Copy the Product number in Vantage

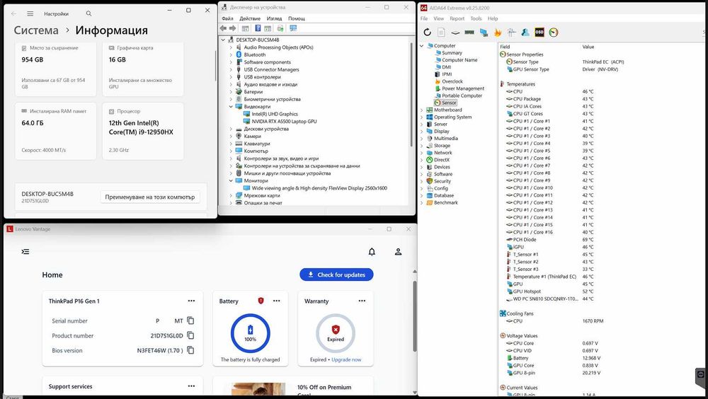pos(190,335)
